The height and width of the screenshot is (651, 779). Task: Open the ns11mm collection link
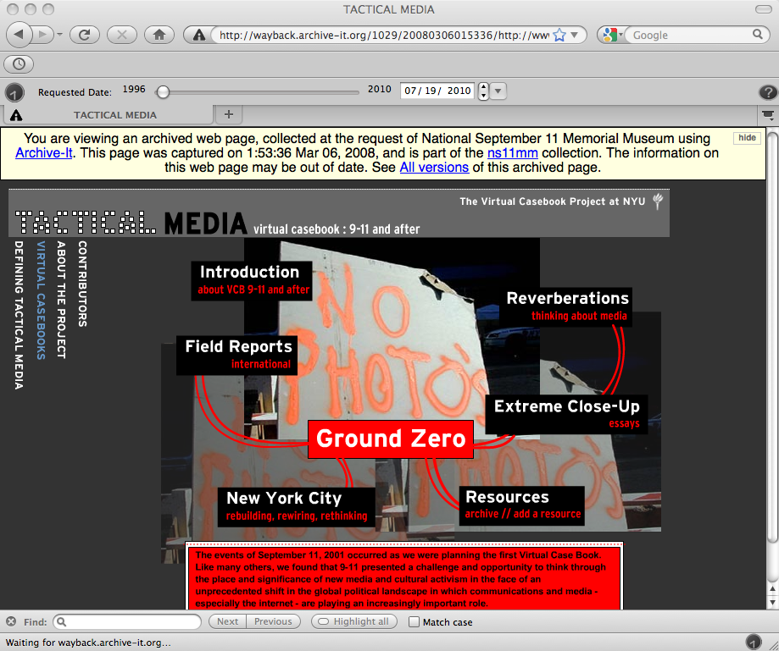[x=512, y=153]
